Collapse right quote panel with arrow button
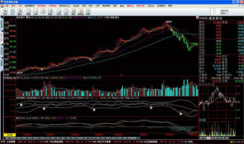The image size is (244, 144). click(197, 17)
